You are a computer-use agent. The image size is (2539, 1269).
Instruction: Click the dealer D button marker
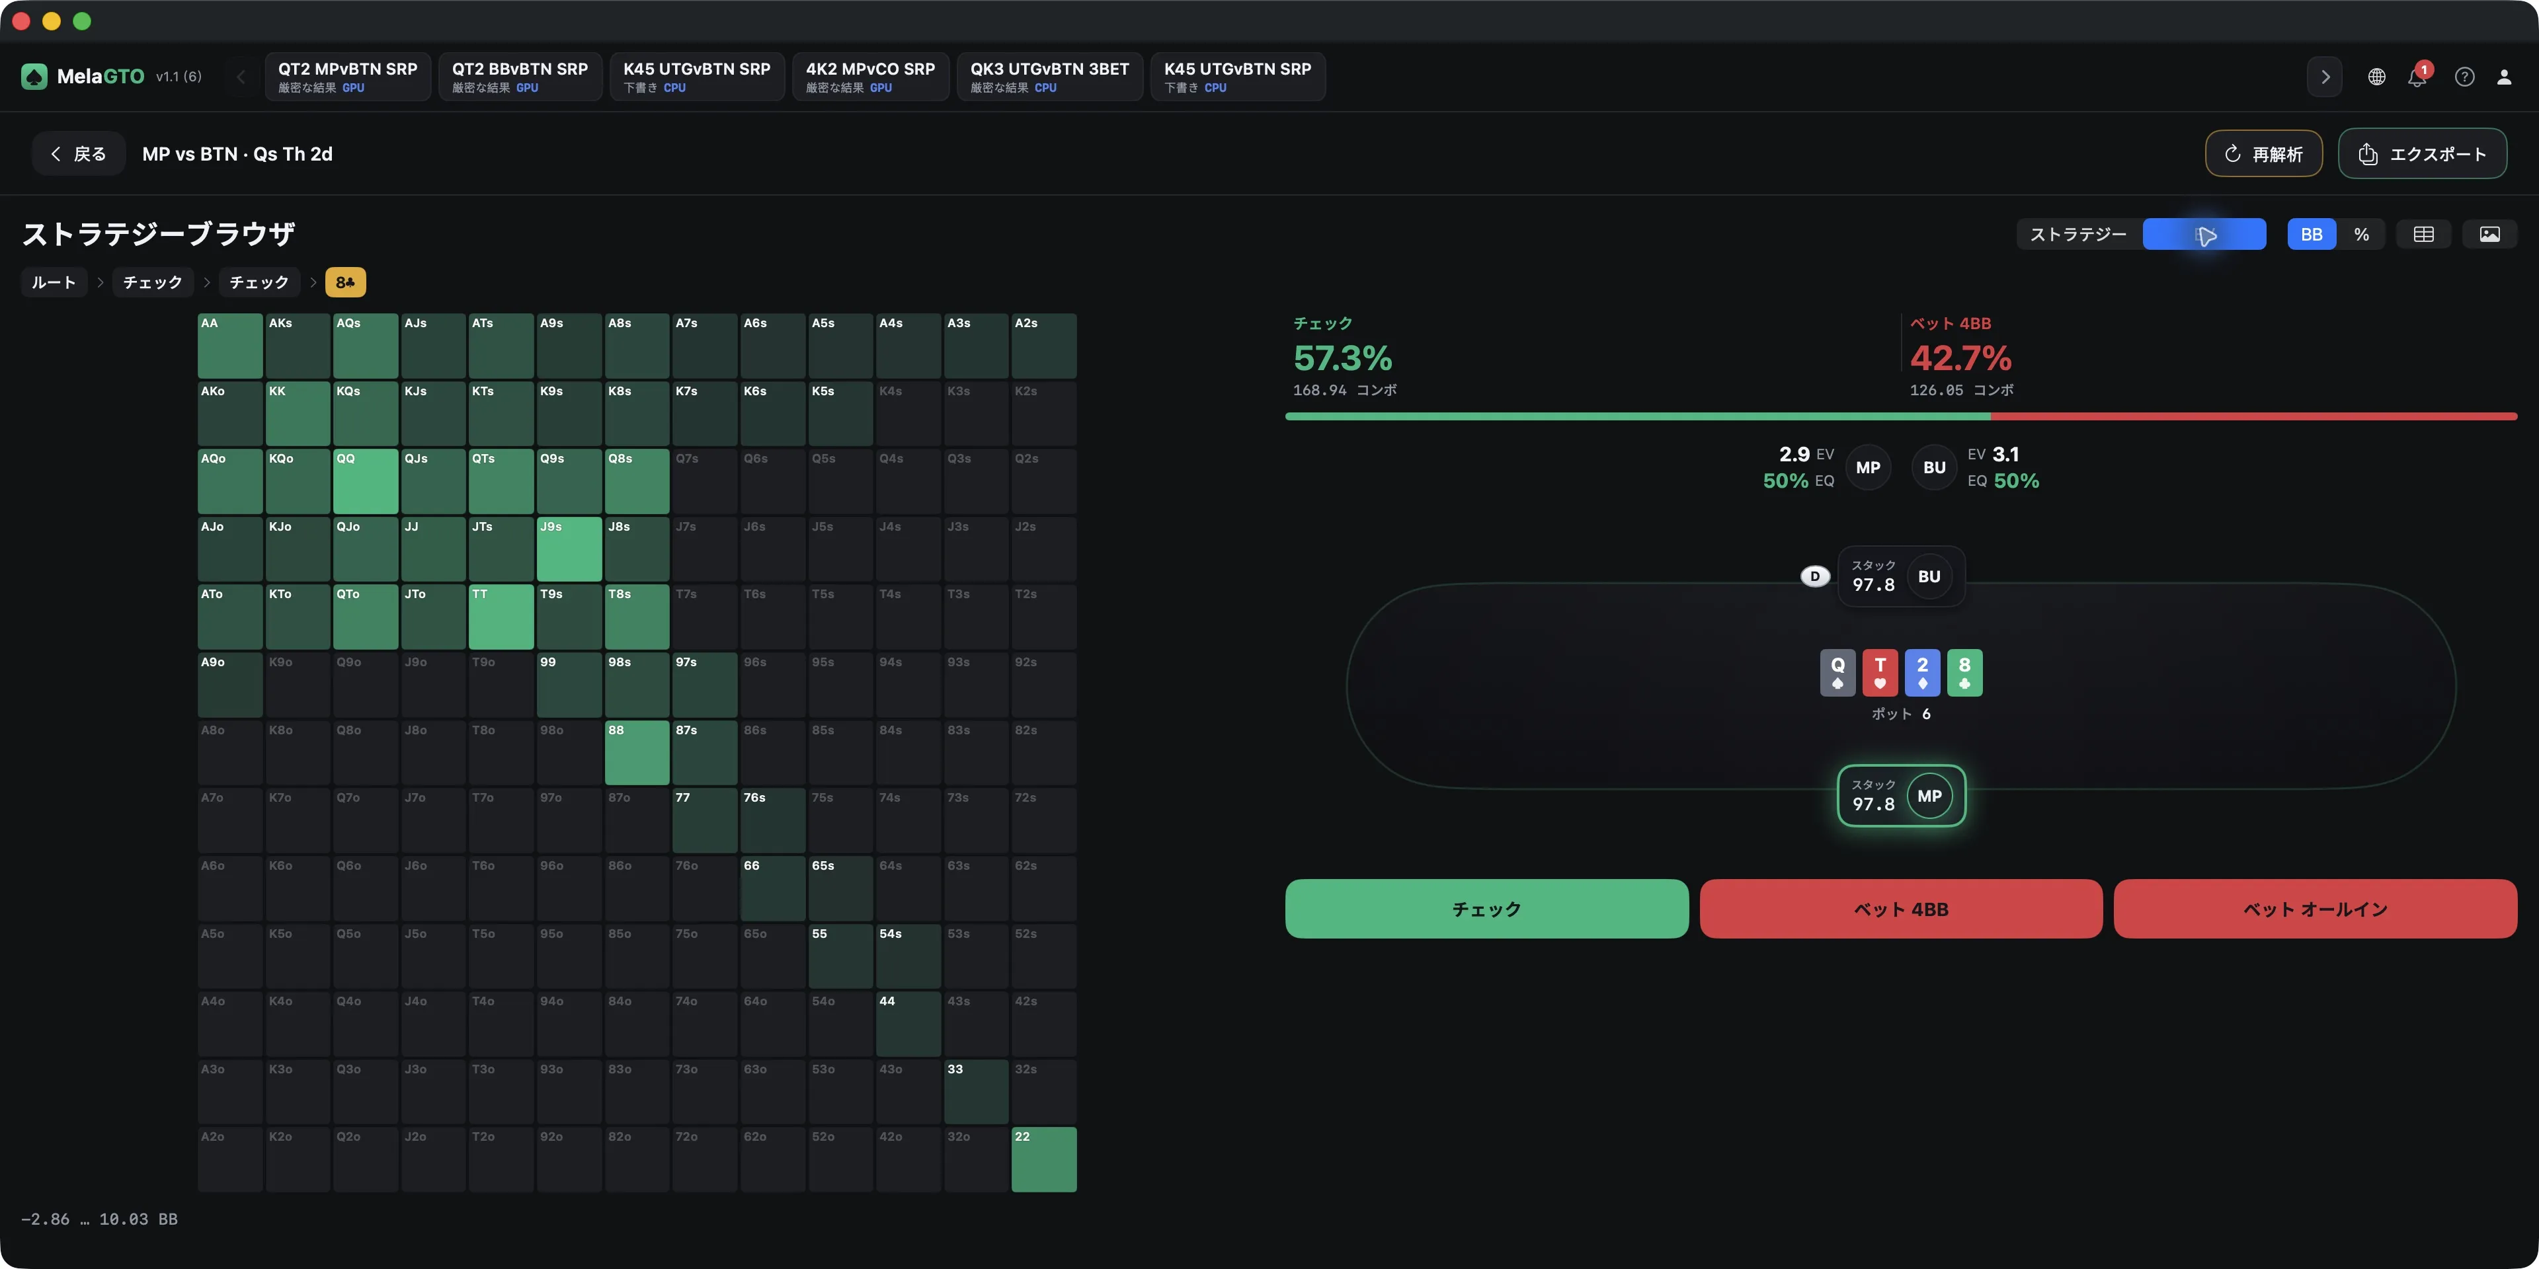(x=1814, y=576)
